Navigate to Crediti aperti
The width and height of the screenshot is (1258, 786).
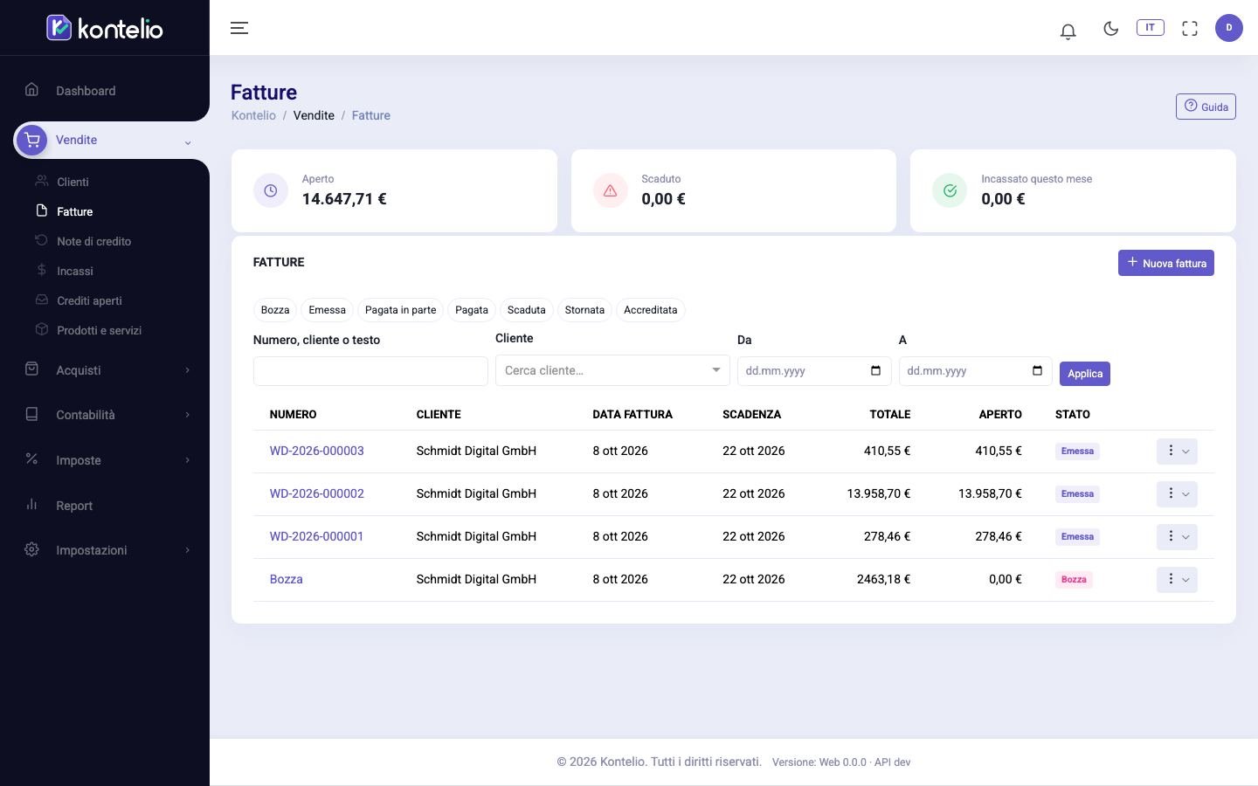pos(89,300)
